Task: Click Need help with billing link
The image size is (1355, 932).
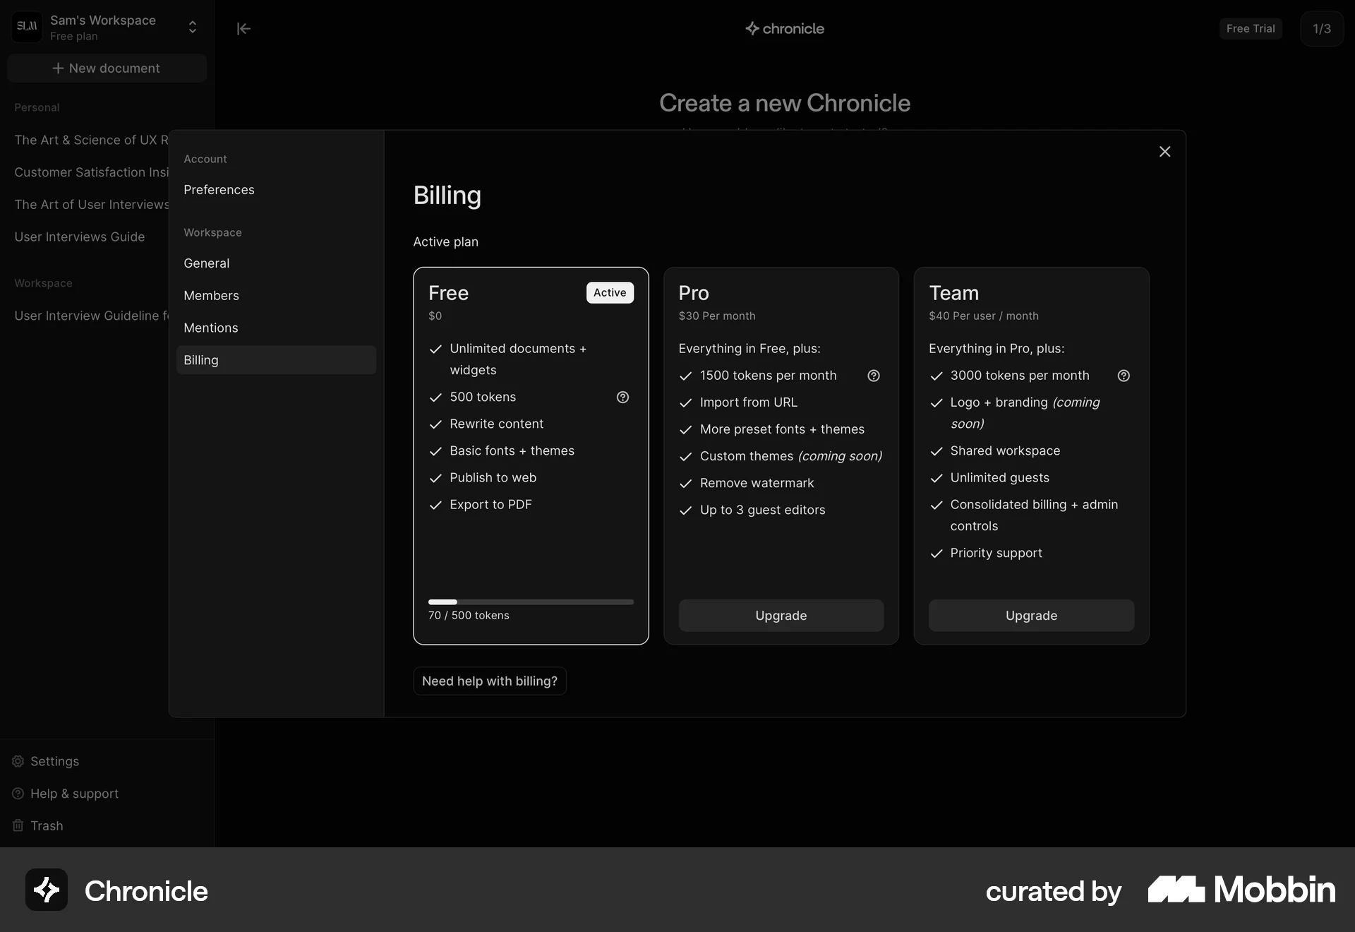Action: point(490,681)
